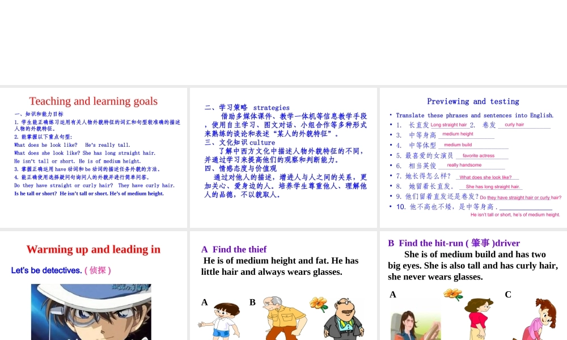Viewport: 567px width, 340px height.
Task: Click the heading 'Warming up and leading in'
Action: tap(94, 249)
